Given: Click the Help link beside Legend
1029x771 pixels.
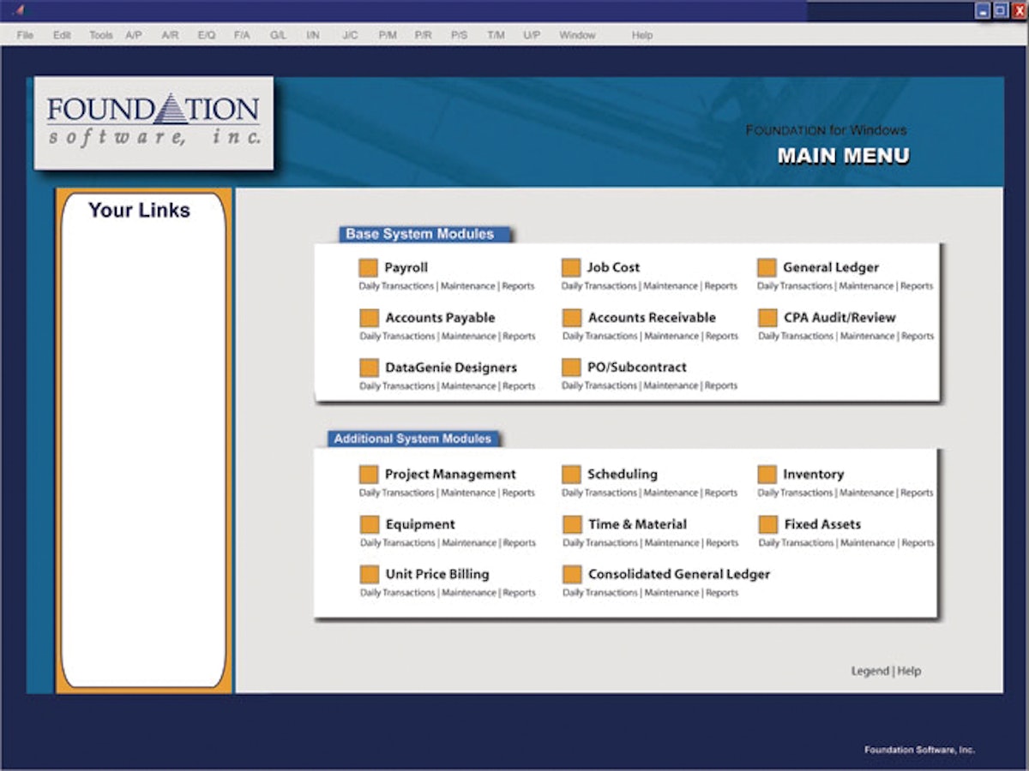Looking at the screenshot, I should 909,671.
